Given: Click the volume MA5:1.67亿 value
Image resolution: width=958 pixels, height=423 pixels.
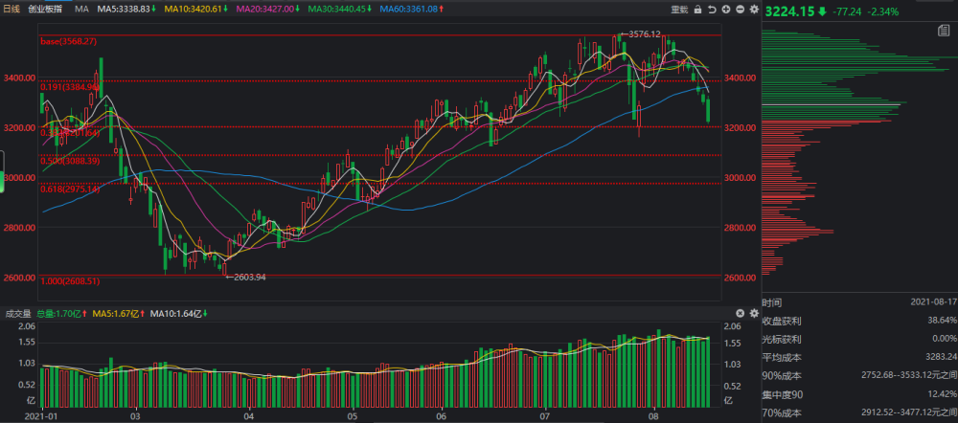Looking at the screenshot, I should pyautogui.click(x=117, y=314).
